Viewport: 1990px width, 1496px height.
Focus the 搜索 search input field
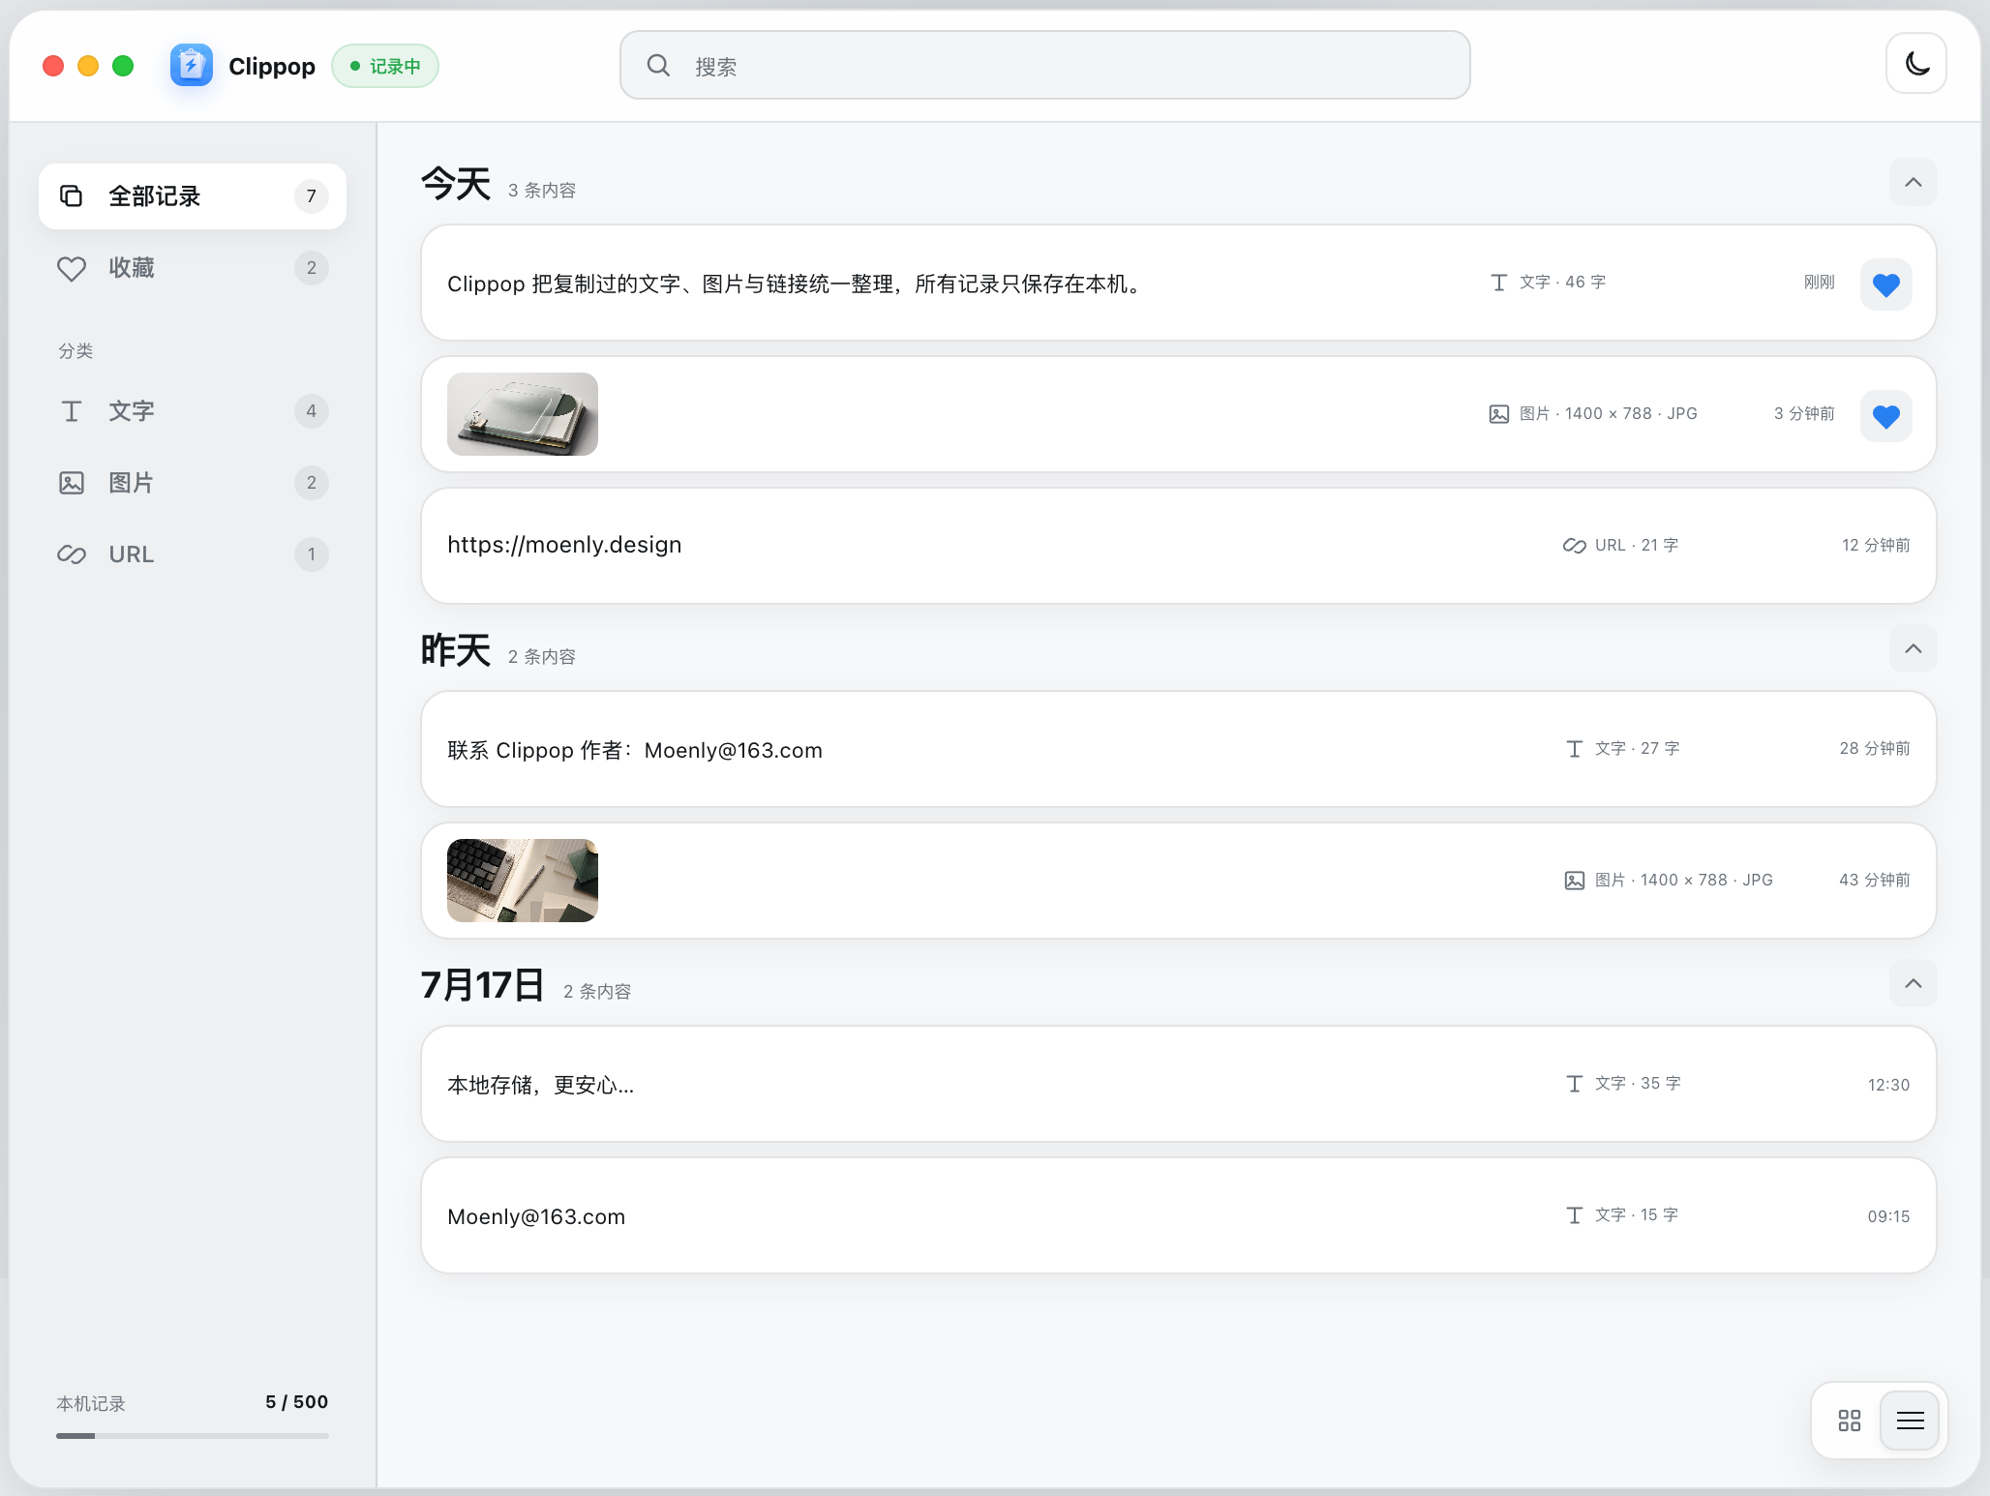[x=1045, y=65]
